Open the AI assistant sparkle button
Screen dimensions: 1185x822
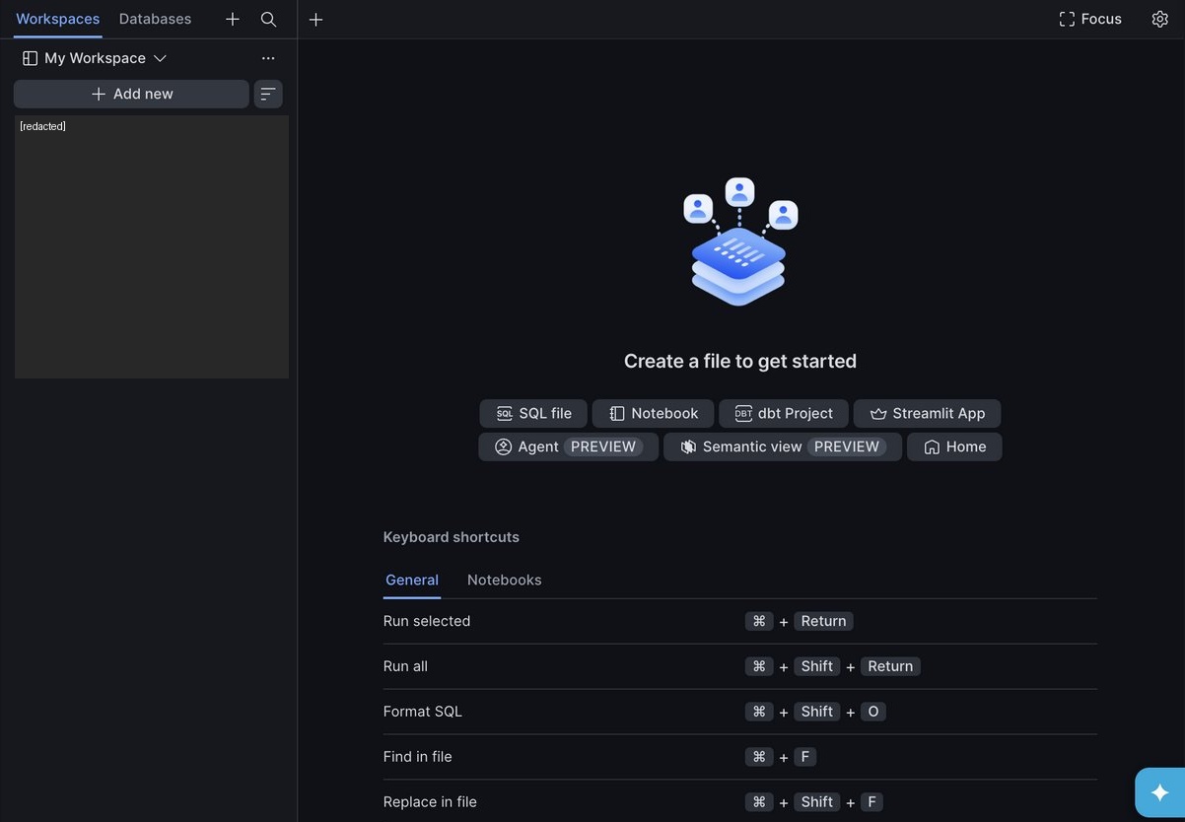[1159, 792]
